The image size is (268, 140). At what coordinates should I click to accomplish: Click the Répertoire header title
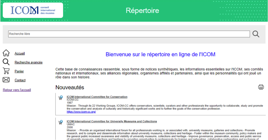142,11
